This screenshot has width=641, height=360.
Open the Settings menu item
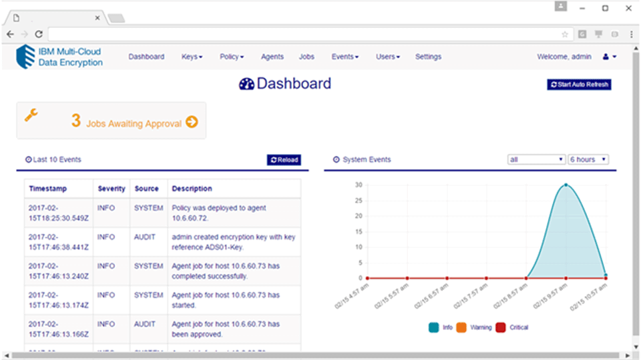tap(428, 57)
